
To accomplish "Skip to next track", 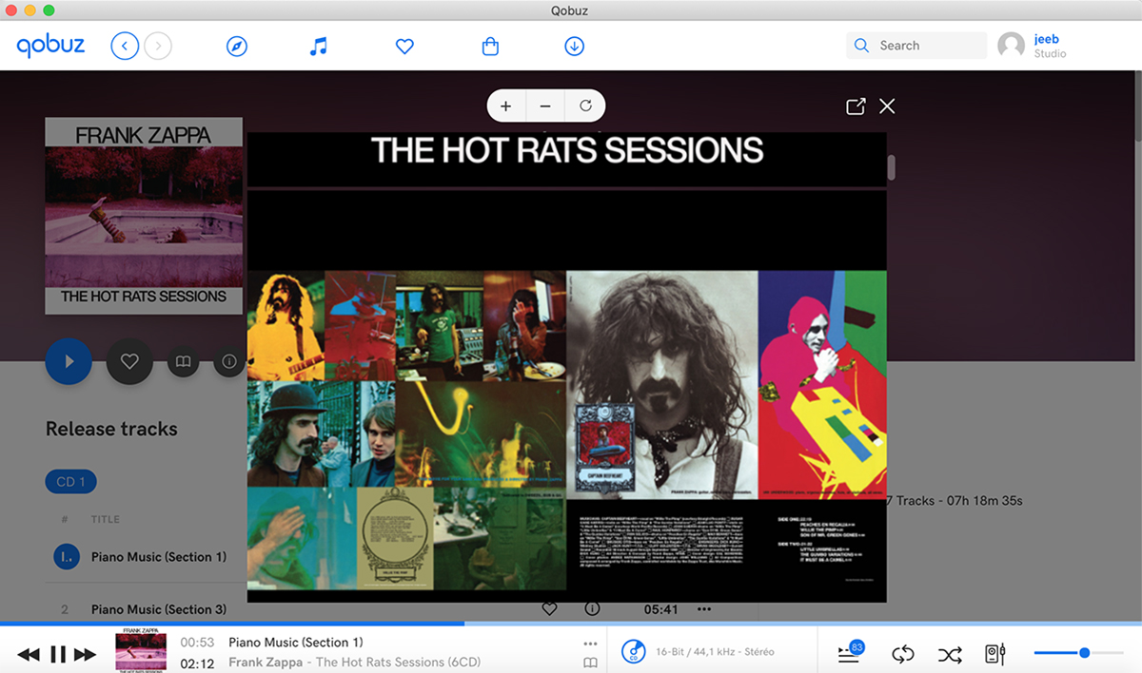I will [x=86, y=654].
